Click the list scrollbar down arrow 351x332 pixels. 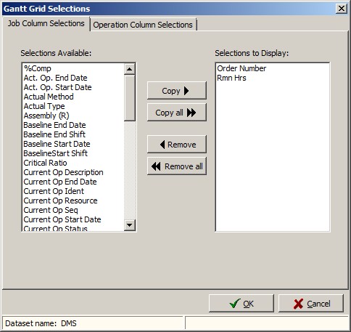coord(130,225)
